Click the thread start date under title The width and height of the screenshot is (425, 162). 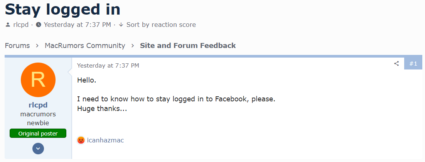pyautogui.click(x=77, y=25)
